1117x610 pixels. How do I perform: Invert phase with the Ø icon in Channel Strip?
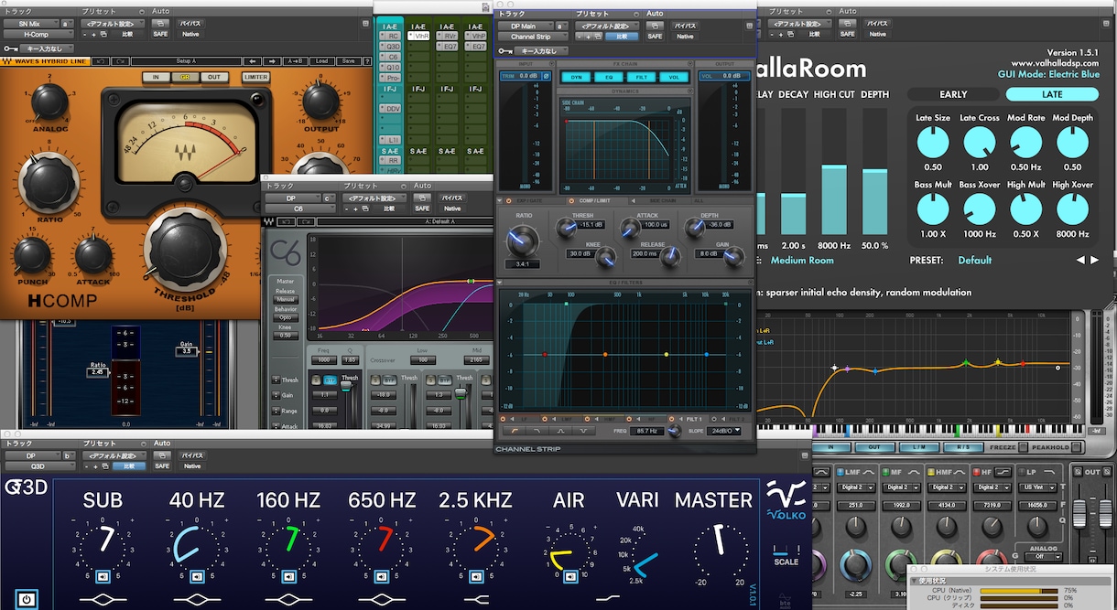coord(547,76)
